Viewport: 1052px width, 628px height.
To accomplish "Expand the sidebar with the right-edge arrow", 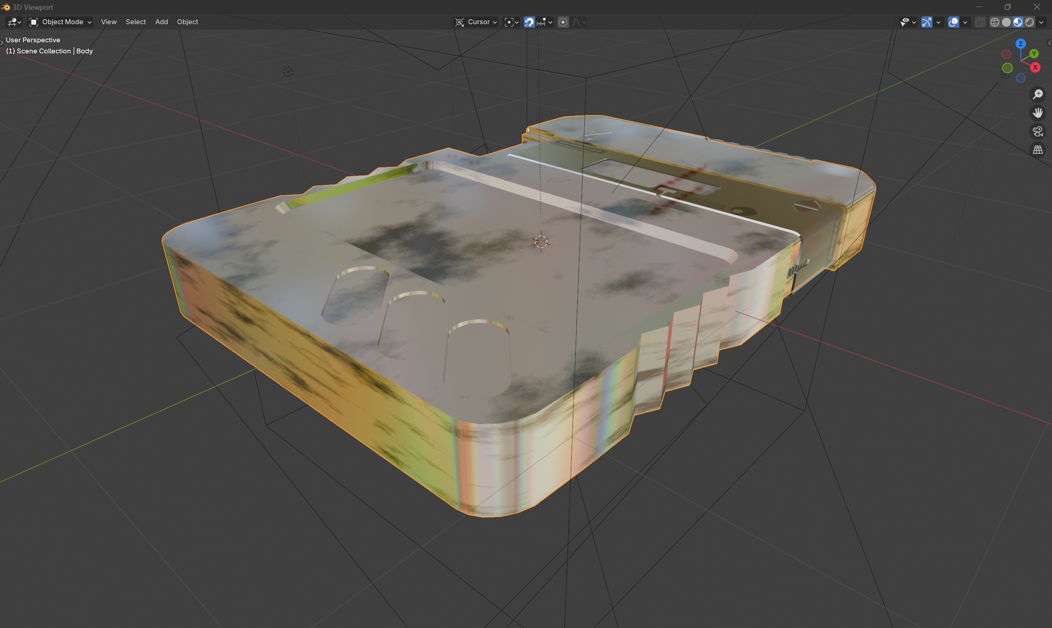I will coord(1049,43).
